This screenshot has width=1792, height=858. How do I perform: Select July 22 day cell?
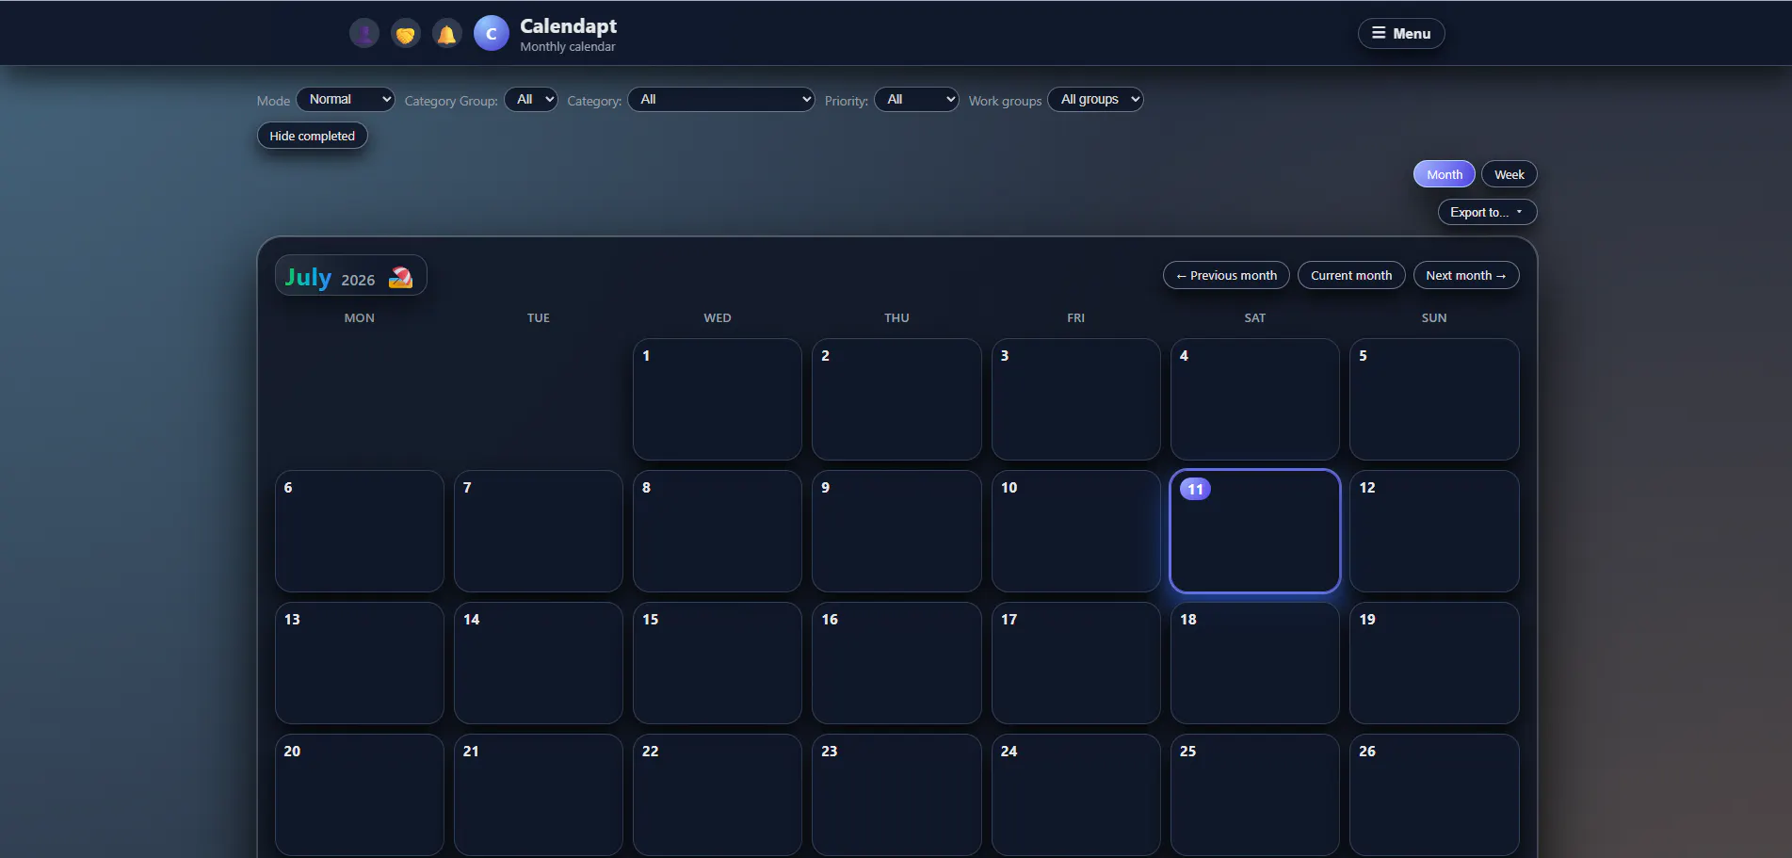point(718,795)
